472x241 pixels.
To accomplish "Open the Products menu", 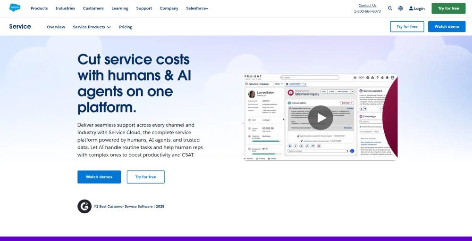I will click(39, 8).
